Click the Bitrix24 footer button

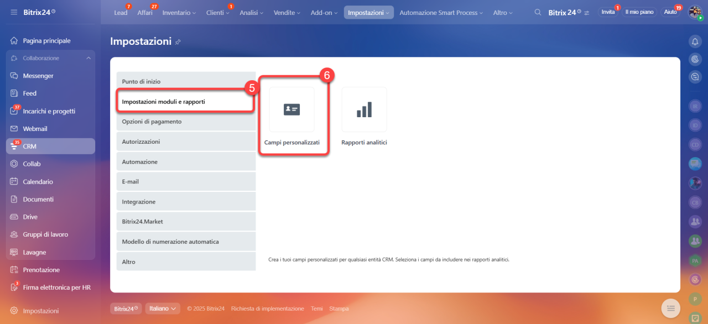(x=126, y=309)
